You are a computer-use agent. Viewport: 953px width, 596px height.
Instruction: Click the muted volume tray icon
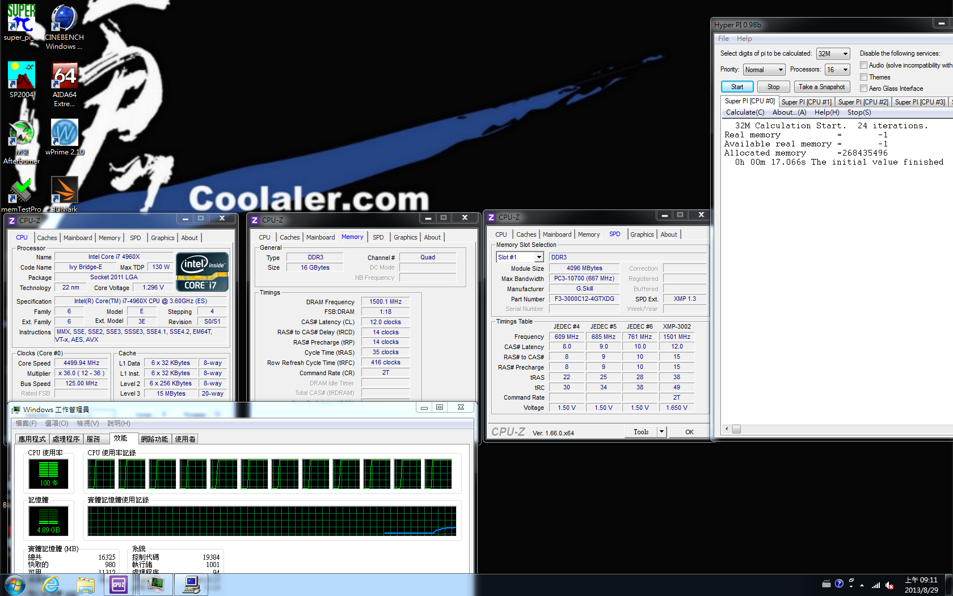click(x=889, y=585)
